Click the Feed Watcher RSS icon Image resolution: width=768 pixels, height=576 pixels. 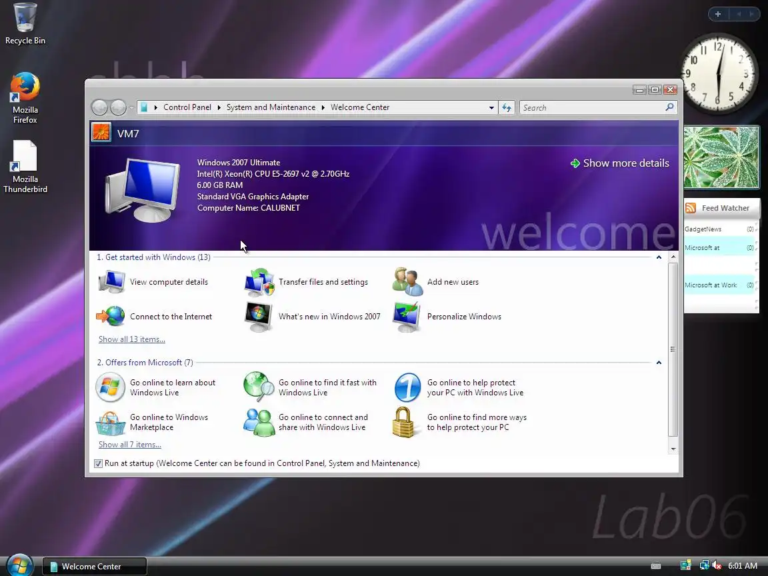coord(691,208)
